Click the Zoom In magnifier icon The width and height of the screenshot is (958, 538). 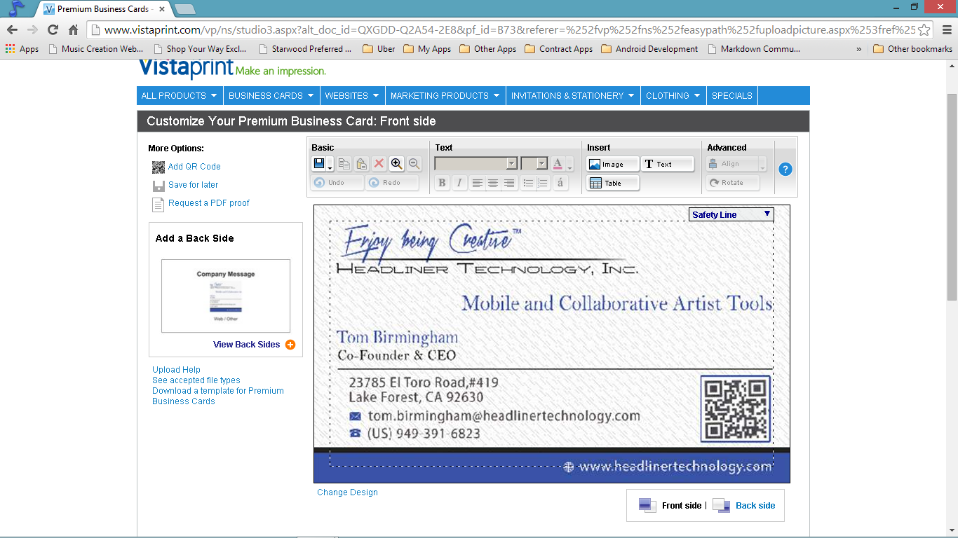pos(397,164)
